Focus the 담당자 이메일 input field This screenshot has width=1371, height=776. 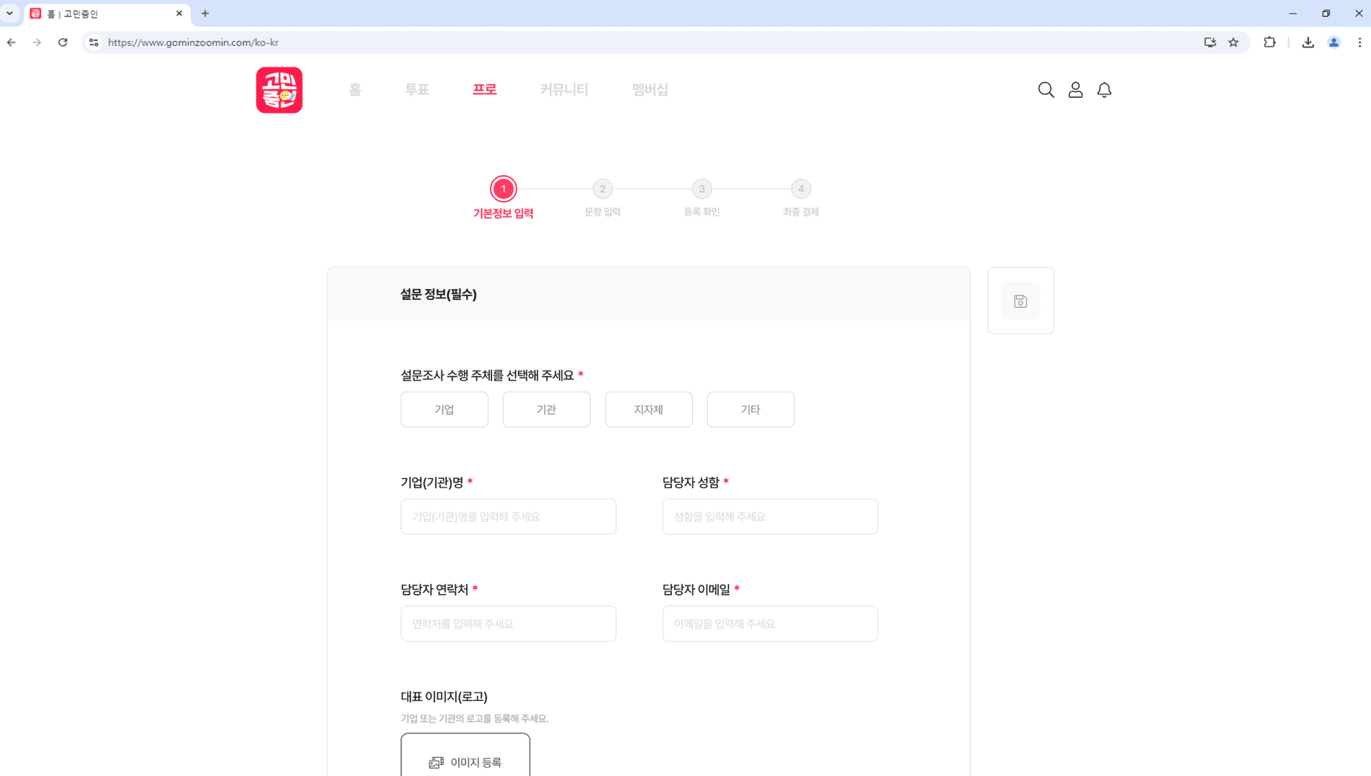(x=770, y=624)
